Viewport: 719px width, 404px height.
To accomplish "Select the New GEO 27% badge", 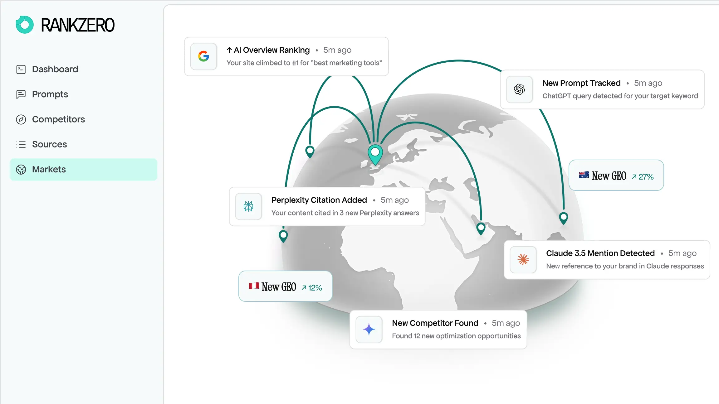I will 616,176.
